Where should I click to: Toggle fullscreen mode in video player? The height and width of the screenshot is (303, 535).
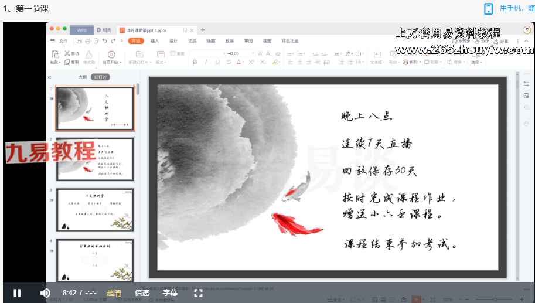198,293
